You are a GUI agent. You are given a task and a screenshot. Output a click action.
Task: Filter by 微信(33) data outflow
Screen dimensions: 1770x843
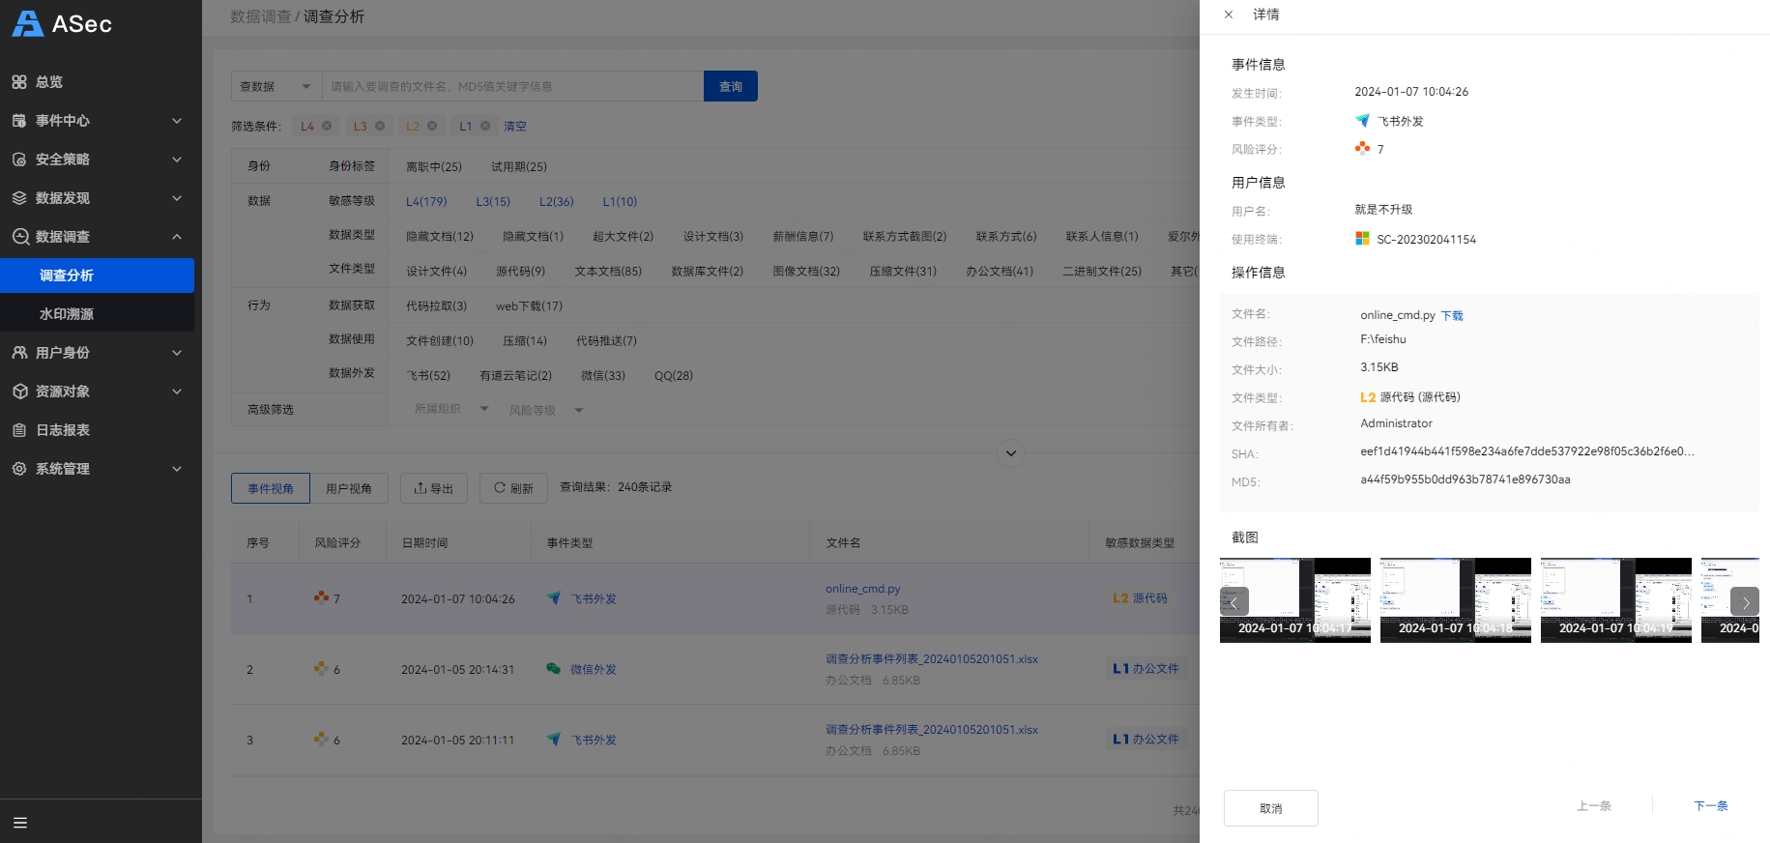pos(603,375)
